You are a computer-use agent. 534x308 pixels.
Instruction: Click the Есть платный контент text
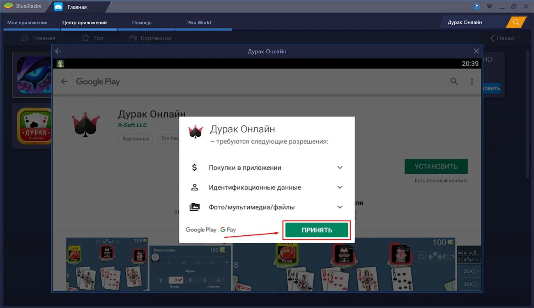[x=441, y=181]
